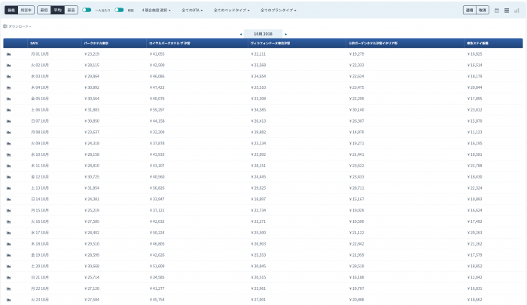Screen dimensions: 527x305
Task: Click the 適用 apply button
Action: pos(470,10)
